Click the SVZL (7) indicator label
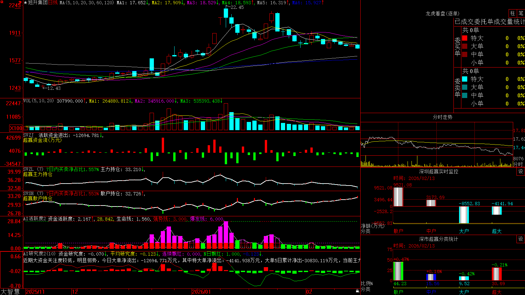525x295 pixels. pyautogui.click(x=33, y=169)
